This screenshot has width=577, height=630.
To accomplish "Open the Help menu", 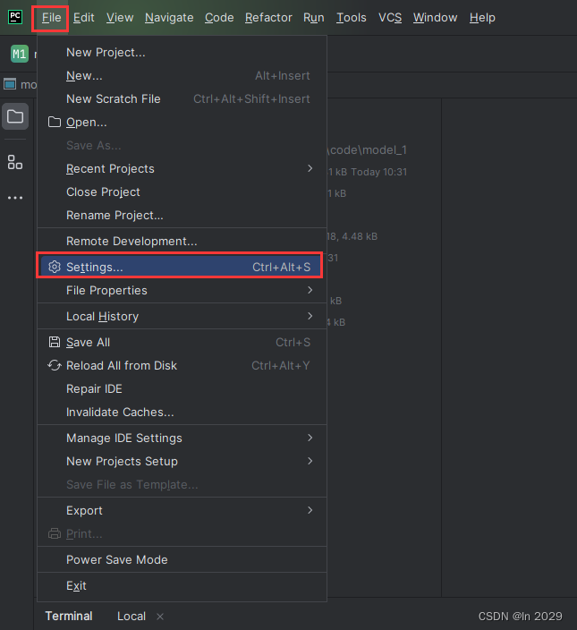I will 482,18.
